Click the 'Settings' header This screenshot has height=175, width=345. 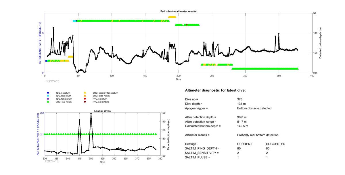click(191, 144)
